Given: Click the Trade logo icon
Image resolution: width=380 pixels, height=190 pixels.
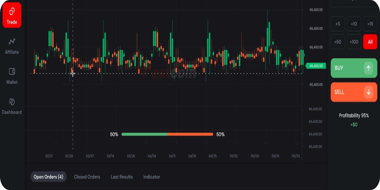Looking at the screenshot, I should click(x=12, y=12).
